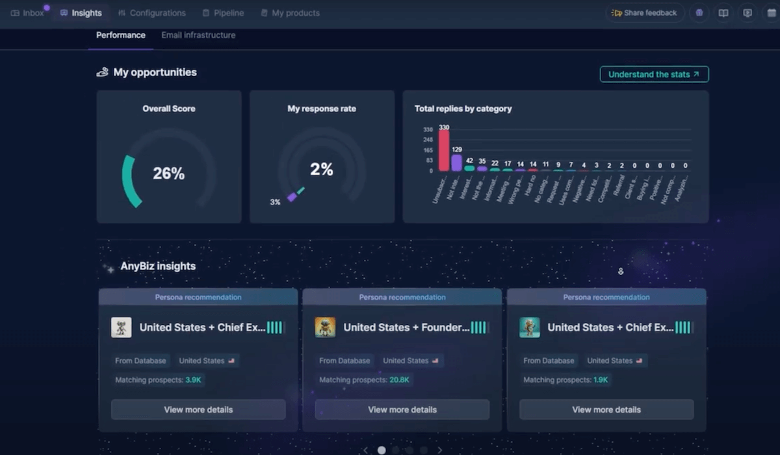The height and width of the screenshot is (455, 780).
Task: Click the My opportunities hand icon
Action: (x=103, y=73)
